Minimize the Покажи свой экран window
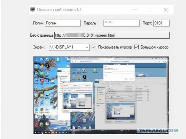This screenshot has width=186, height=139. (x=135, y=10)
